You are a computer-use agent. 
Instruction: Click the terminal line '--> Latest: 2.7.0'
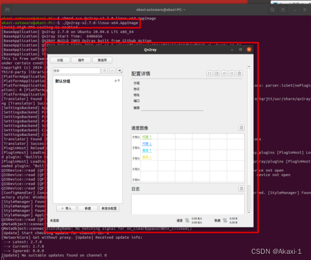(x=22, y=242)
